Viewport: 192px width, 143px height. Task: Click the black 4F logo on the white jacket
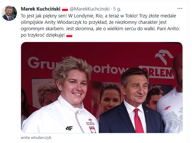[x=69, y=128]
